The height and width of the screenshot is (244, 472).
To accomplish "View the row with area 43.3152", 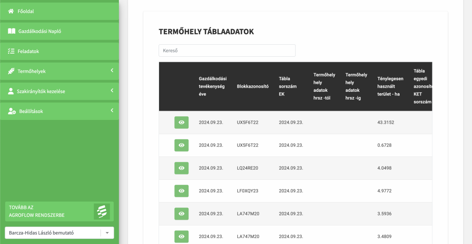I will point(181,122).
